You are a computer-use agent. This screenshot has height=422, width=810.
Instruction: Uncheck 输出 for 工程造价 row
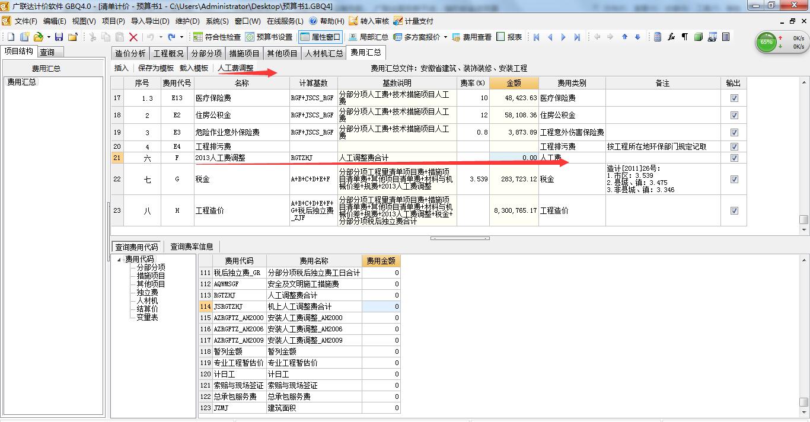pyautogui.click(x=734, y=211)
